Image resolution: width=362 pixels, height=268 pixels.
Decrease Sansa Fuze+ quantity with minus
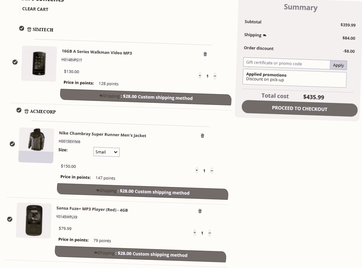(x=210, y=233)
